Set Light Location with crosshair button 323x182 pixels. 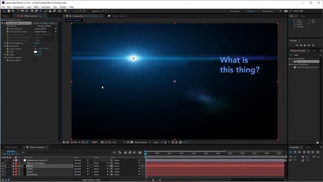click(35, 49)
